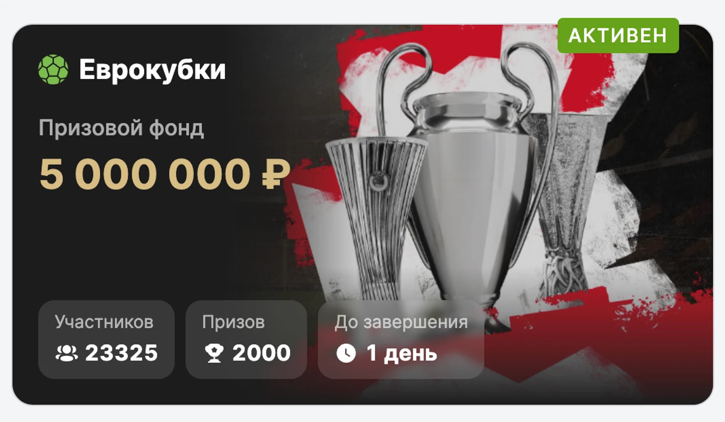Click the ruble currency symbol

pos(276,174)
